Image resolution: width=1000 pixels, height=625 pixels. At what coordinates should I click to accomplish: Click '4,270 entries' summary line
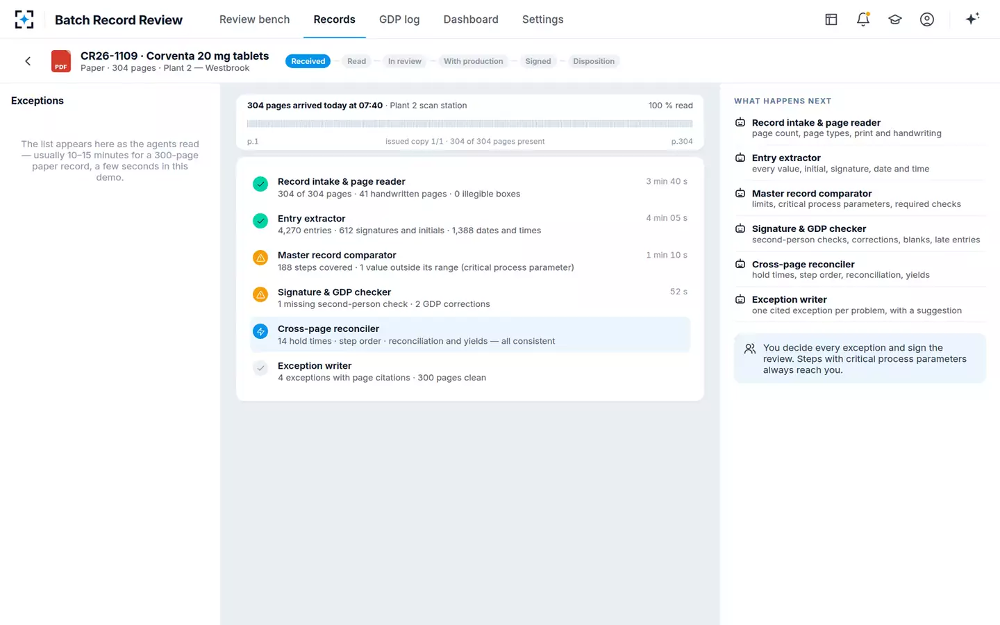click(x=409, y=231)
